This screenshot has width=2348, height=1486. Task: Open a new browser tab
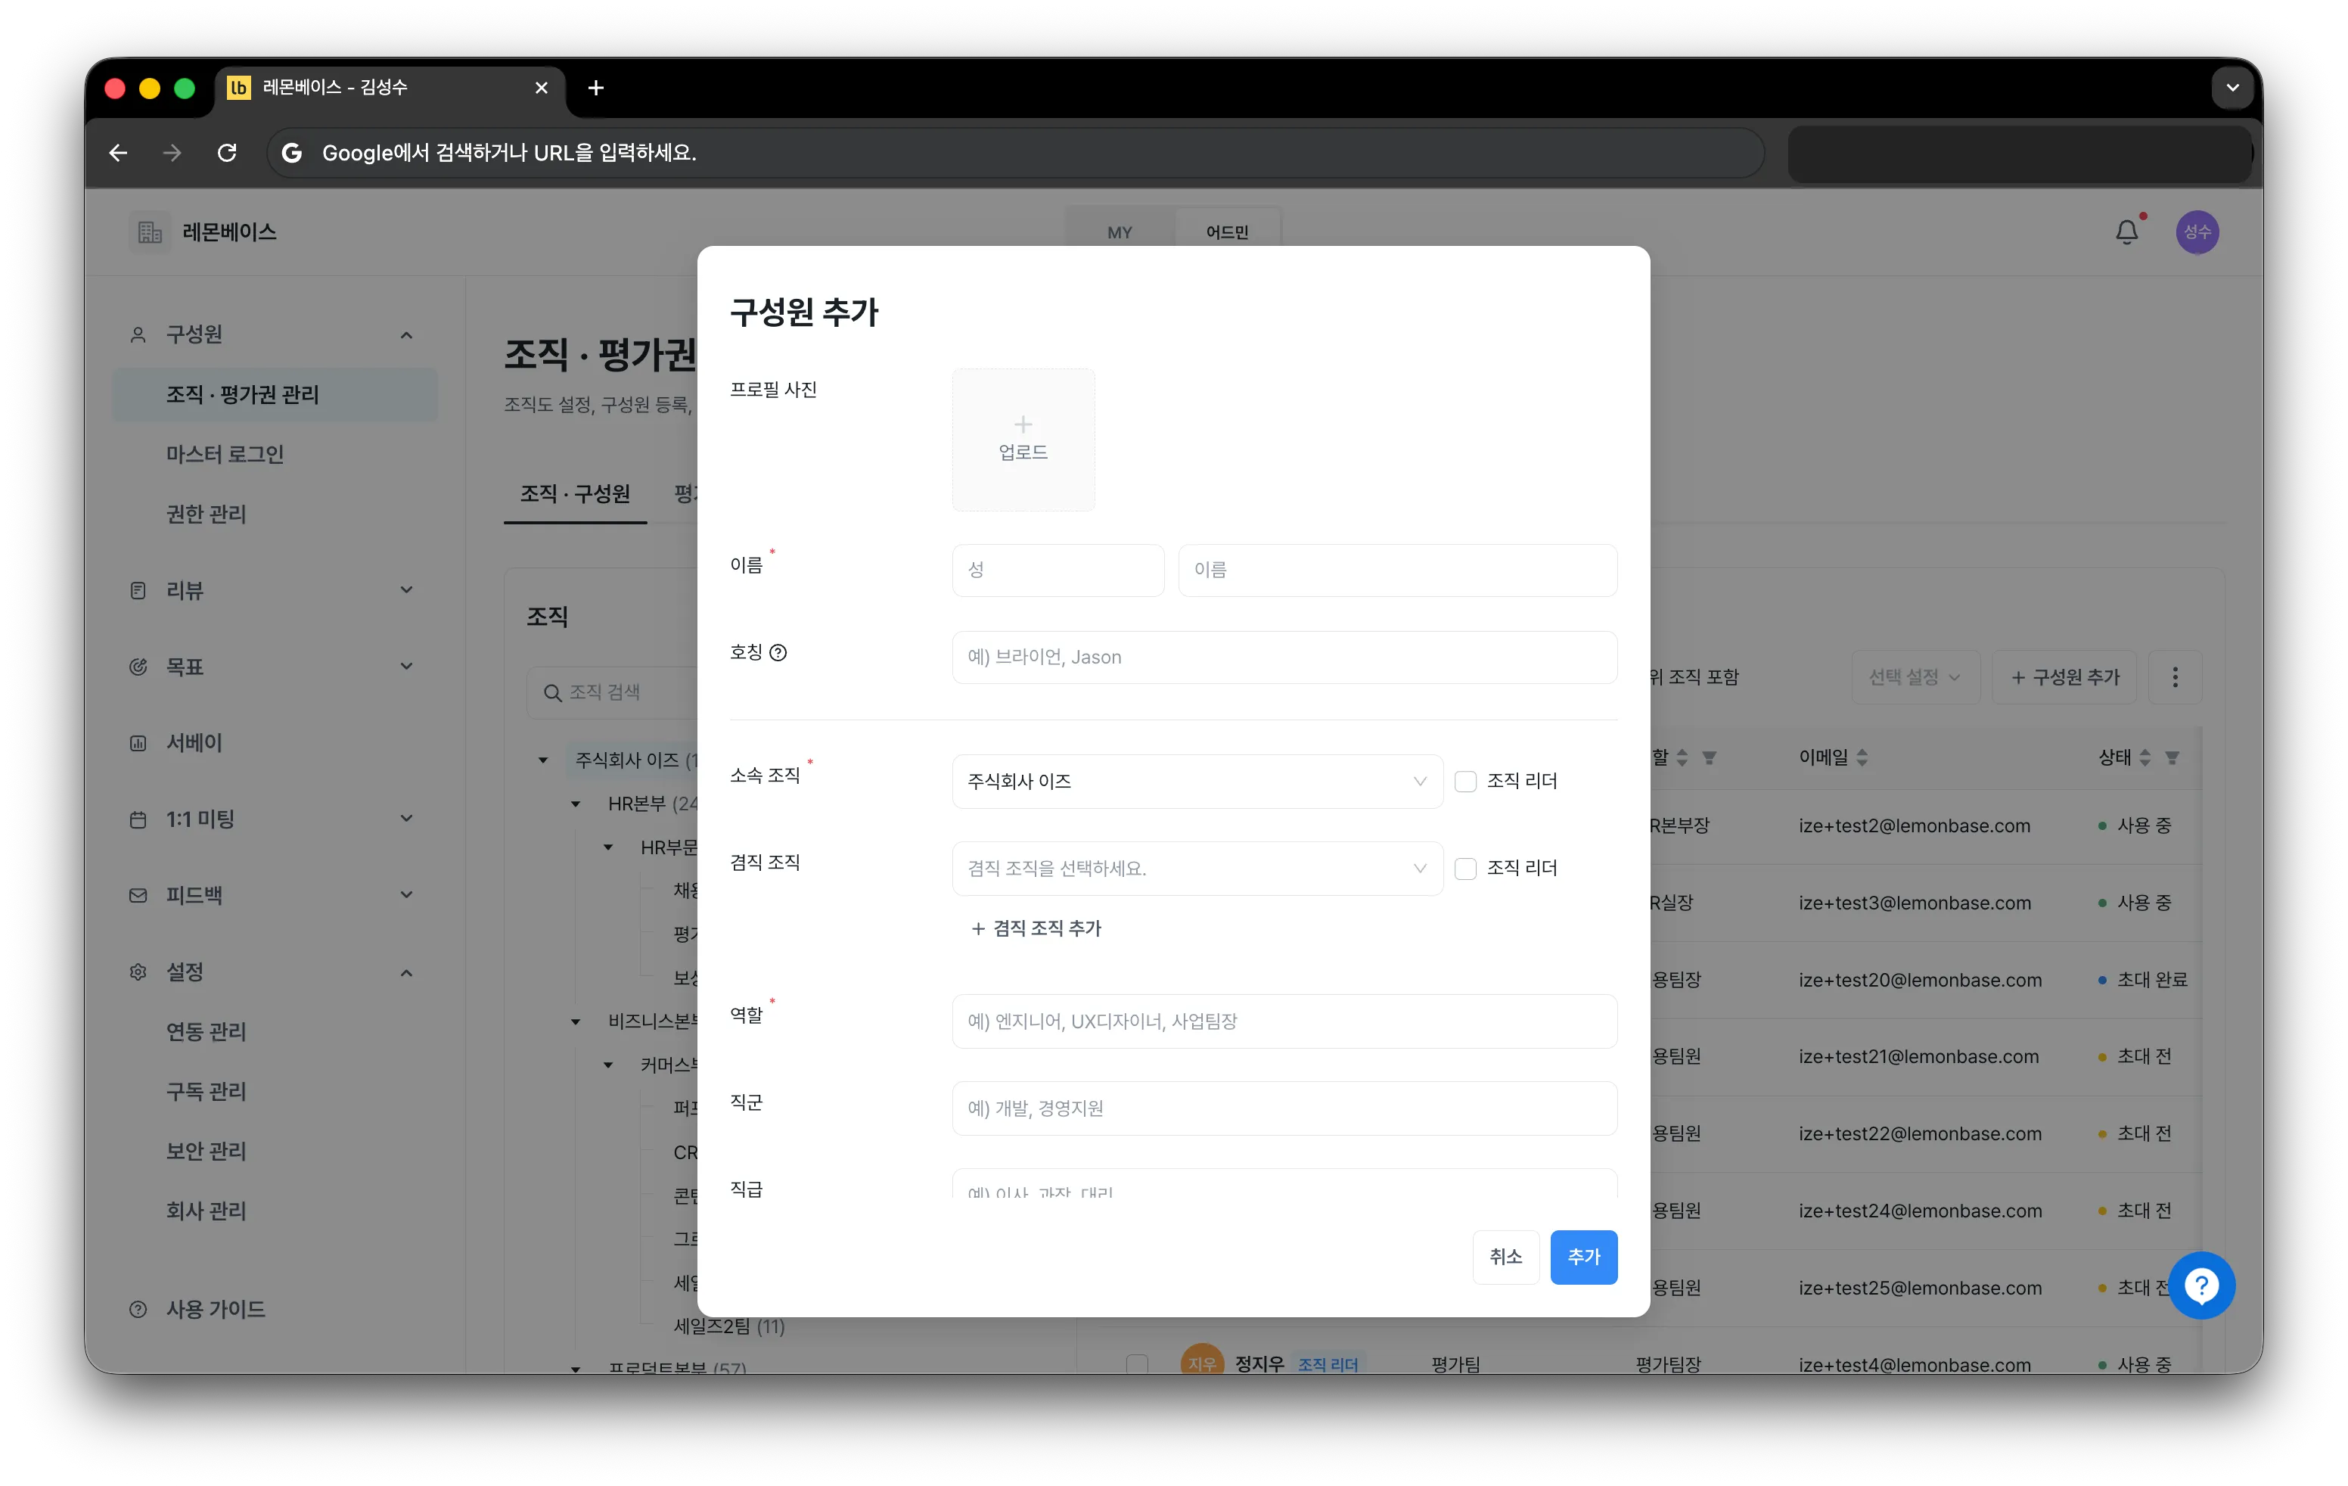point(596,88)
